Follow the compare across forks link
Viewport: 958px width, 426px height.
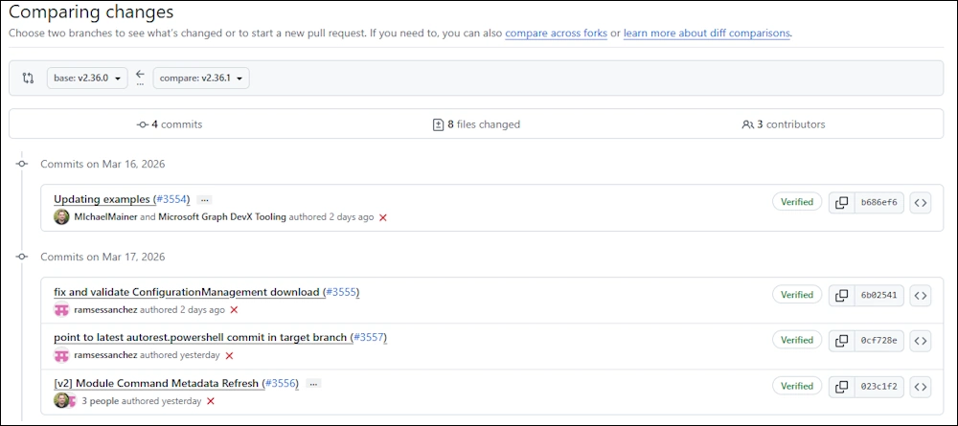pos(558,34)
